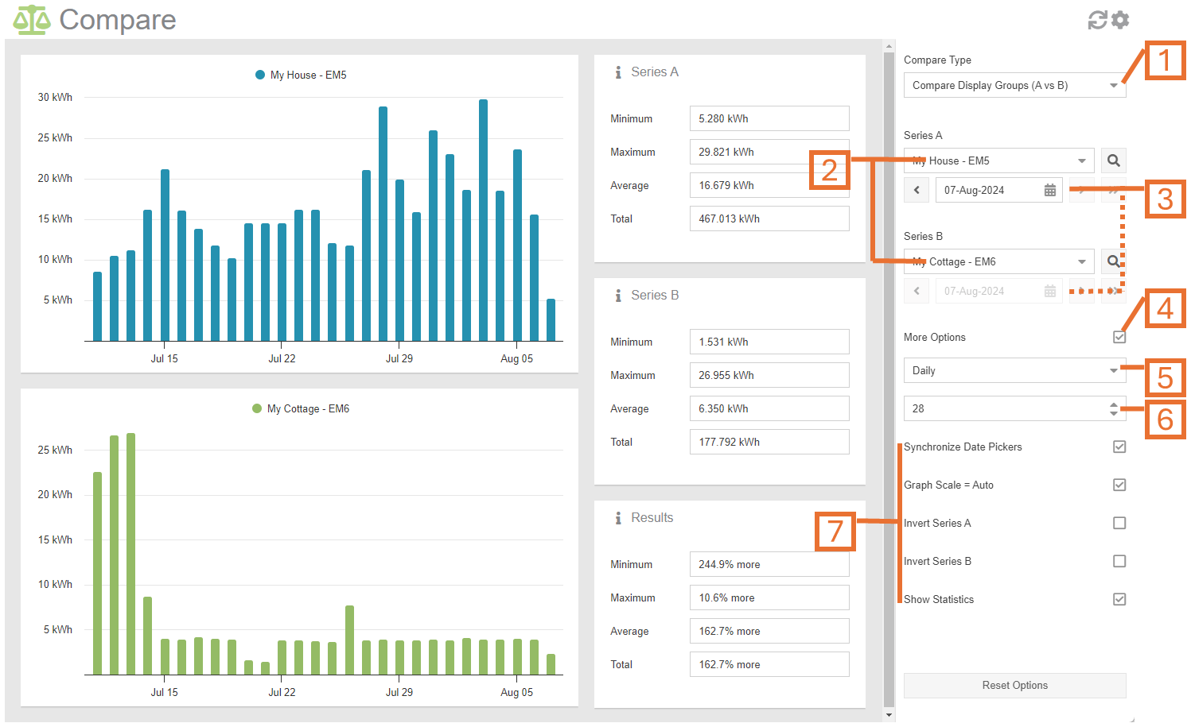Click the My Cottage - EM6 legend label
The height and width of the screenshot is (727, 1191).
[309, 408]
